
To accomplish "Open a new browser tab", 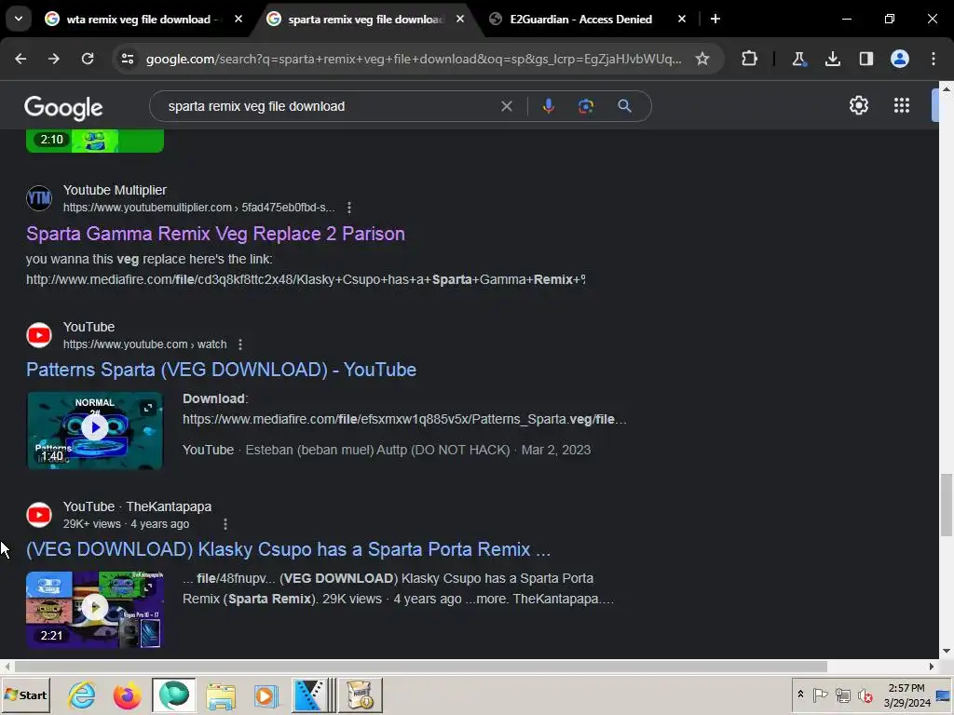I will click(715, 19).
